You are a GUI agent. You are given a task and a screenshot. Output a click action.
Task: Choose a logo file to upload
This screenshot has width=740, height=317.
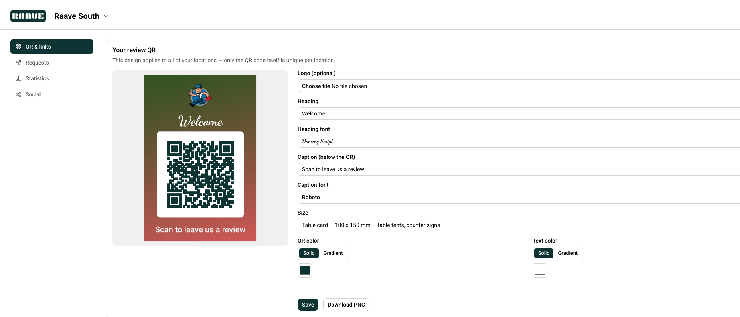pos(519,86)
